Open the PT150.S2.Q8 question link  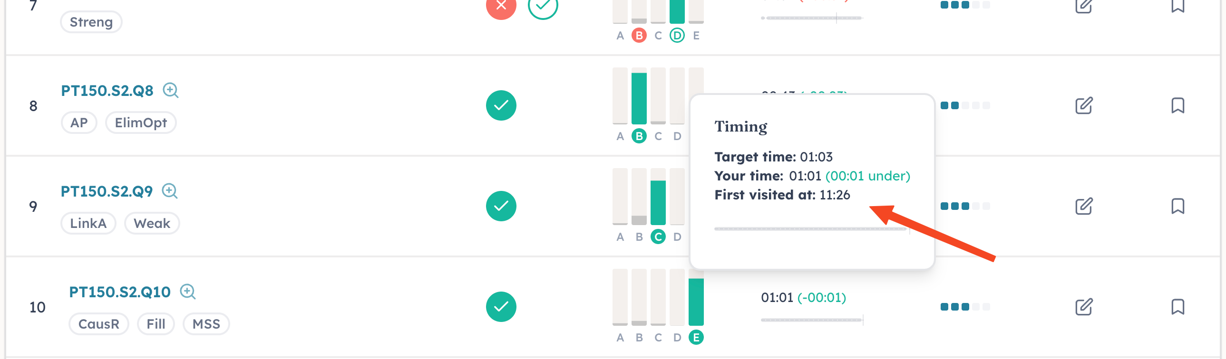coord(107,90)
